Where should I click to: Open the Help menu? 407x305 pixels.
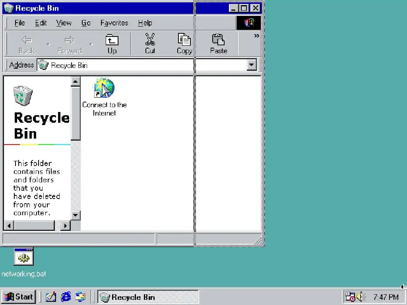coord(145,23)
